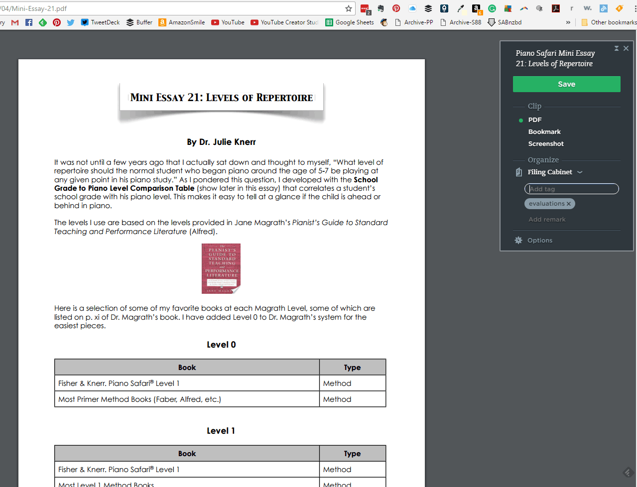Bookmark this page with the star icon
The image size is (637, 487).
(x=349, y=8)
